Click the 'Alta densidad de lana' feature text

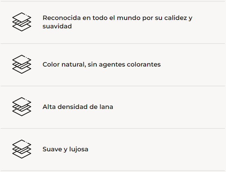(x=78, y=107)
